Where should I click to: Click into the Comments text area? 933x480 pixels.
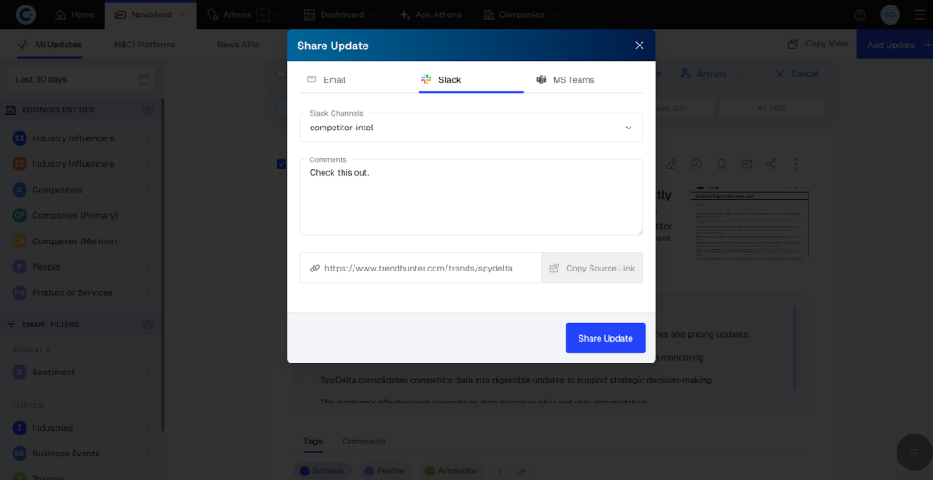coord(471,197)
